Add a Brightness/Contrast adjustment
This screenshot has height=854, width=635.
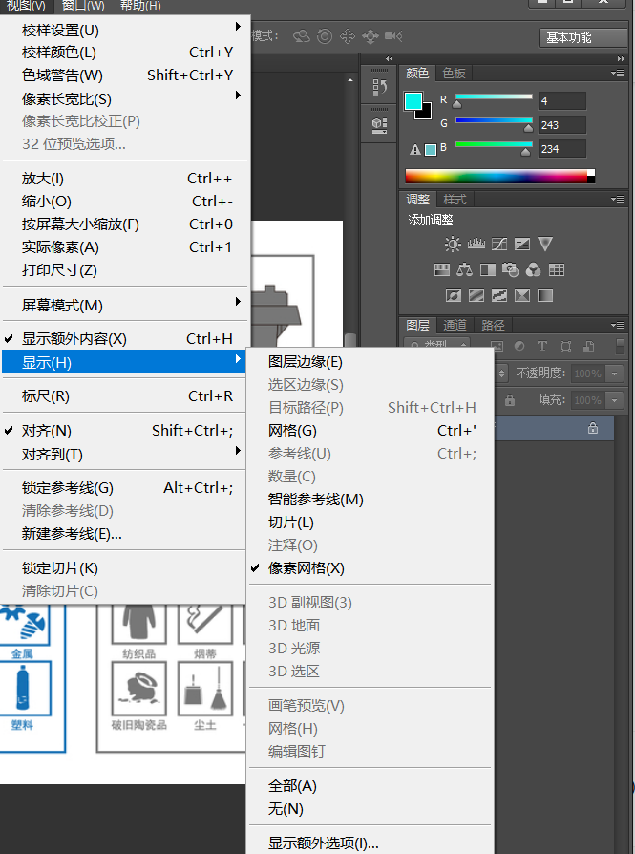pyautogui.click(x=453, y=244)
